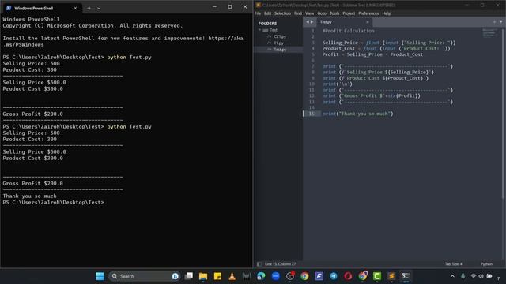Click the blue round app icon next to Edge
Viewport: 506px width, 284px height.
pos(276,276)
